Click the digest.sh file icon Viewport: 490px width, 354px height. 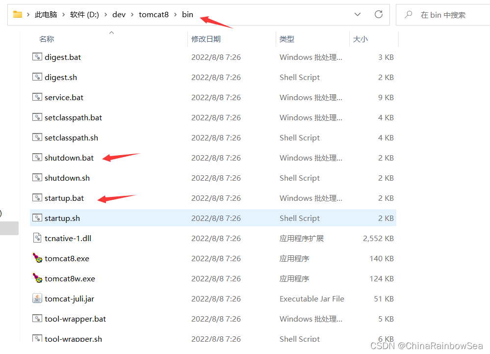[x=37, y=77]
